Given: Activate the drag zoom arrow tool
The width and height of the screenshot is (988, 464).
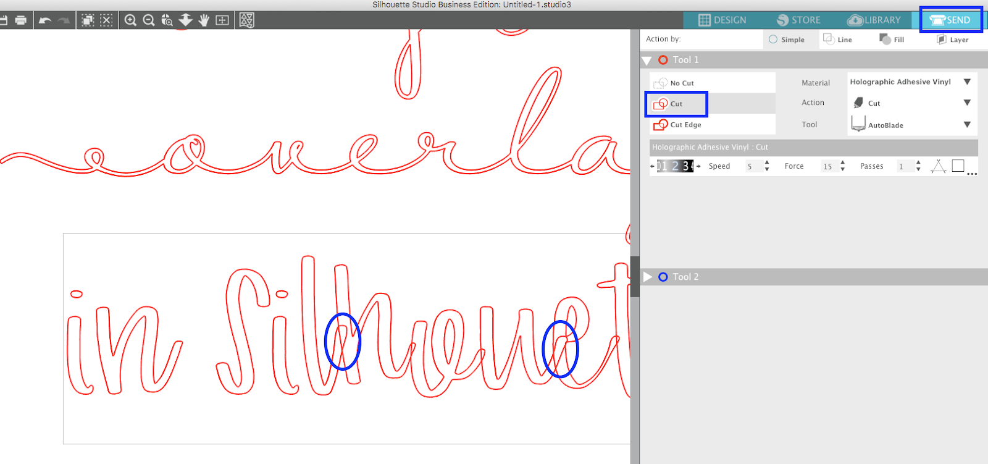Looking at the screenshot, I should tap(185, 20).
